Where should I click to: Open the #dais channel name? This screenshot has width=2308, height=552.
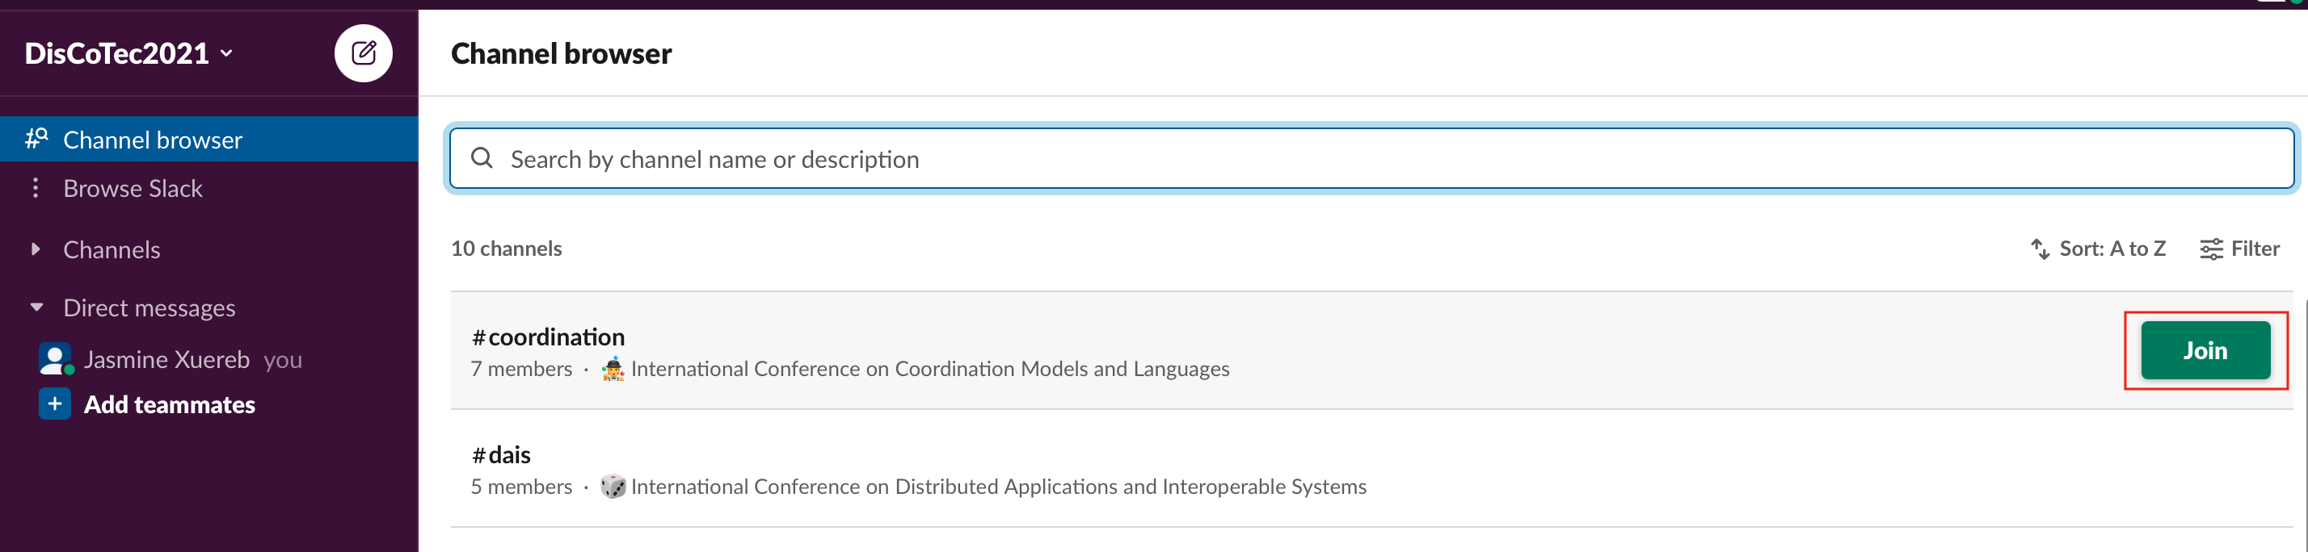(x=501, y=455)
